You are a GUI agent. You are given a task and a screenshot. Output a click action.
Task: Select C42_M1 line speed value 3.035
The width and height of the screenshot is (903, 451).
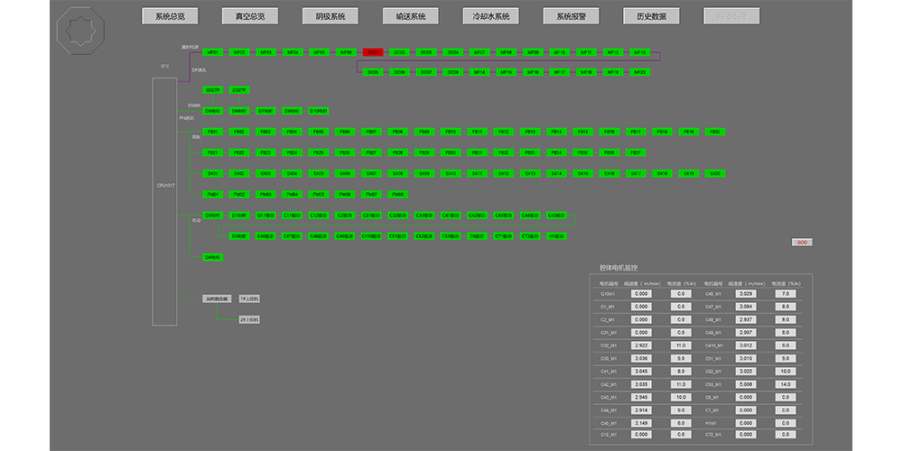(x=641, y=384)
